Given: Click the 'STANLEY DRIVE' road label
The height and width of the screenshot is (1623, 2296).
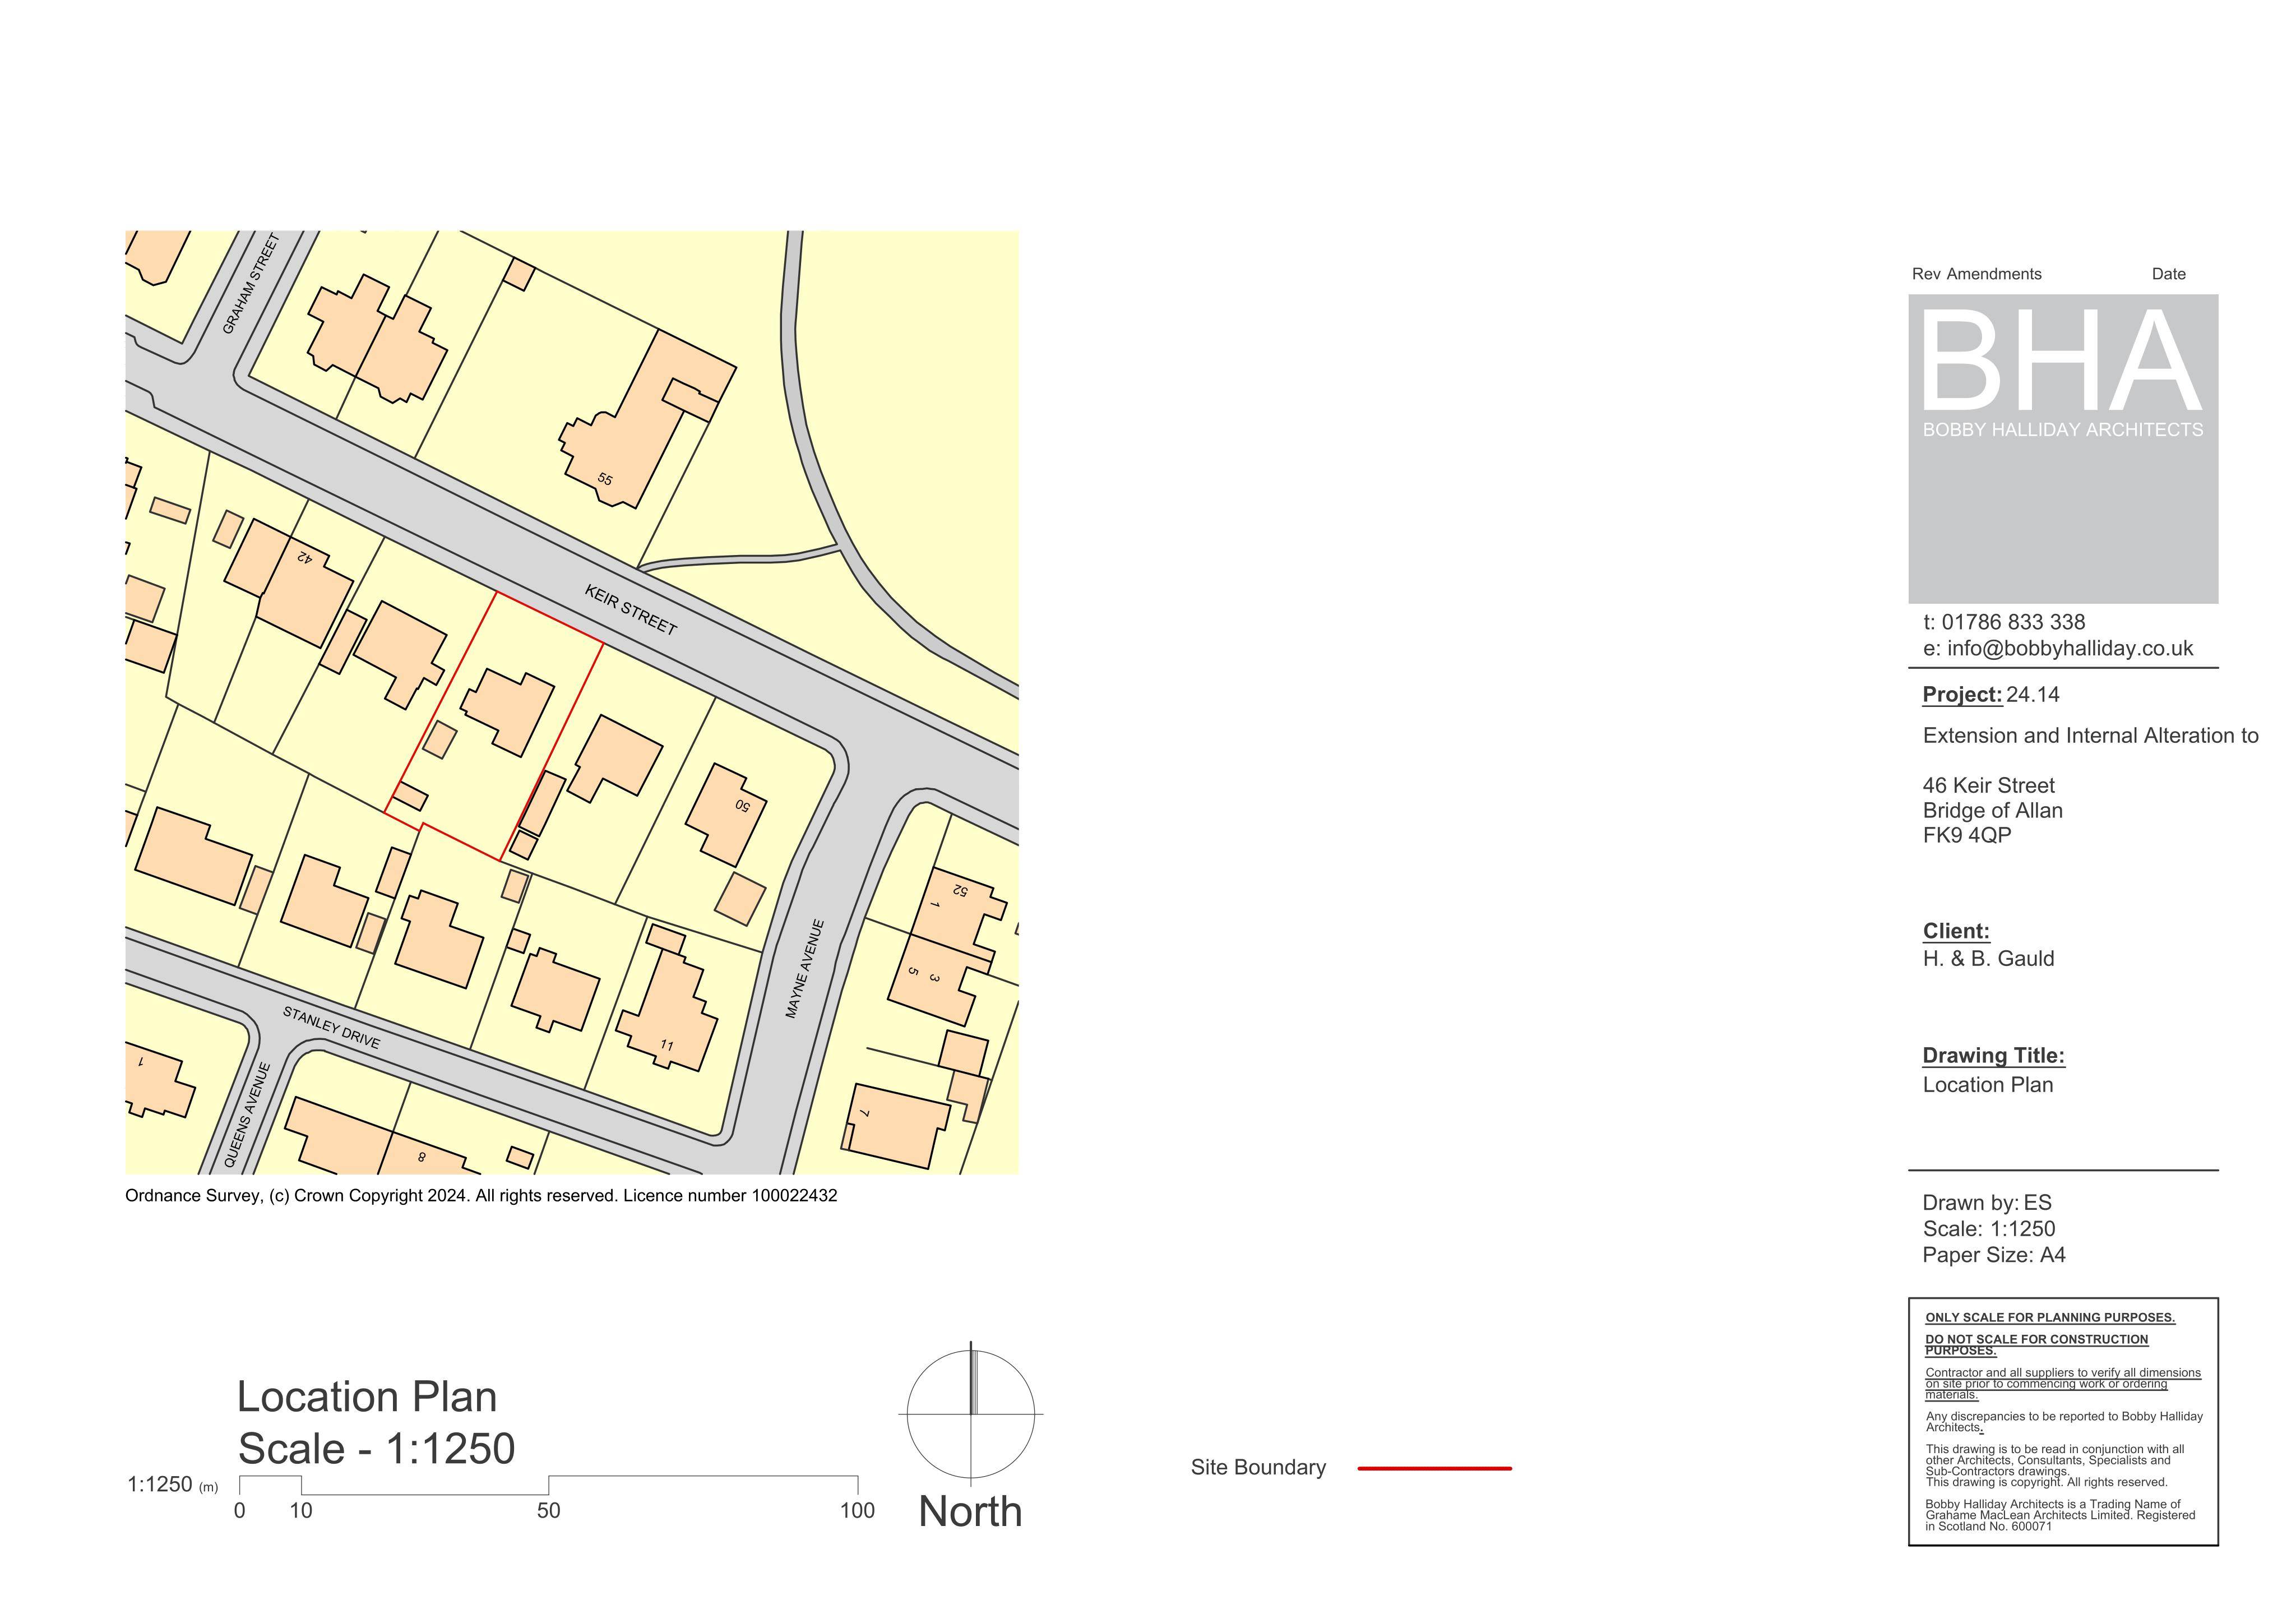Looking at the screenshot, I should (331, 1027).
